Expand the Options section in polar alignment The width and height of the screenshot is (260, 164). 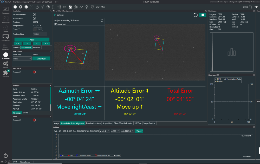tap(59, 15)
